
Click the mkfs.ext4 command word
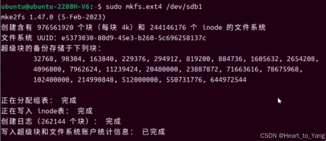144,7
